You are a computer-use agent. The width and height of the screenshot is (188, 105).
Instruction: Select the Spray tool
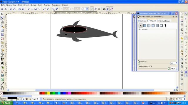[2, 67]
